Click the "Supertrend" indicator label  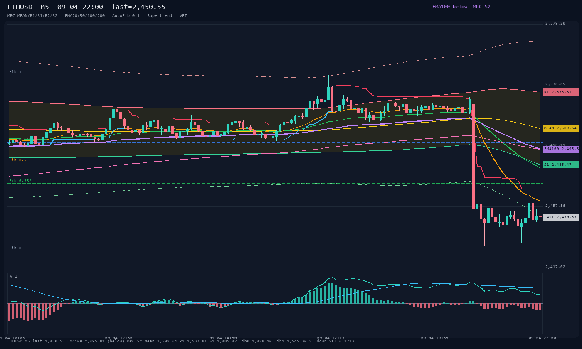coord(160,15)
